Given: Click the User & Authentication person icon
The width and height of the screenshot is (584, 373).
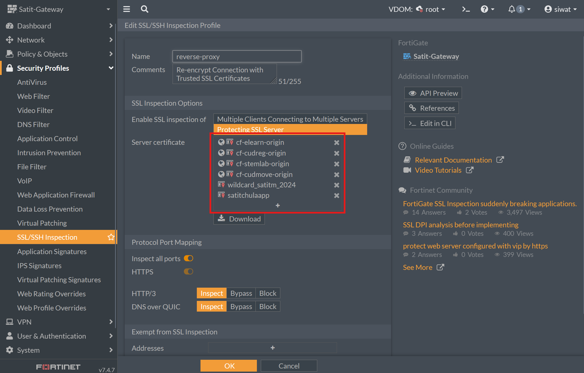Looking at the screenshot, I should [x=10, y=336].
